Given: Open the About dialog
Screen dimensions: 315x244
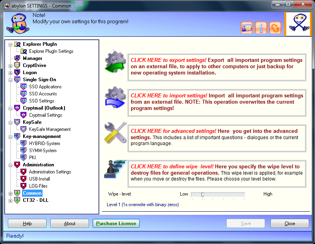Looking at the screenshot, I should coord(70,223).
